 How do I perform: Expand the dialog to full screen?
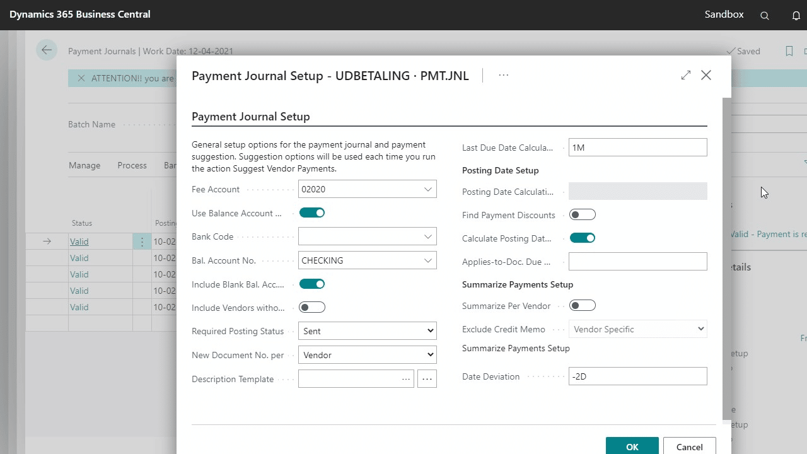point(685,74)
